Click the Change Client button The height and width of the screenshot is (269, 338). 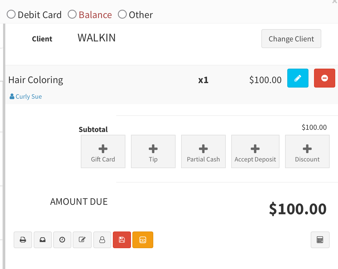[291, 39]
